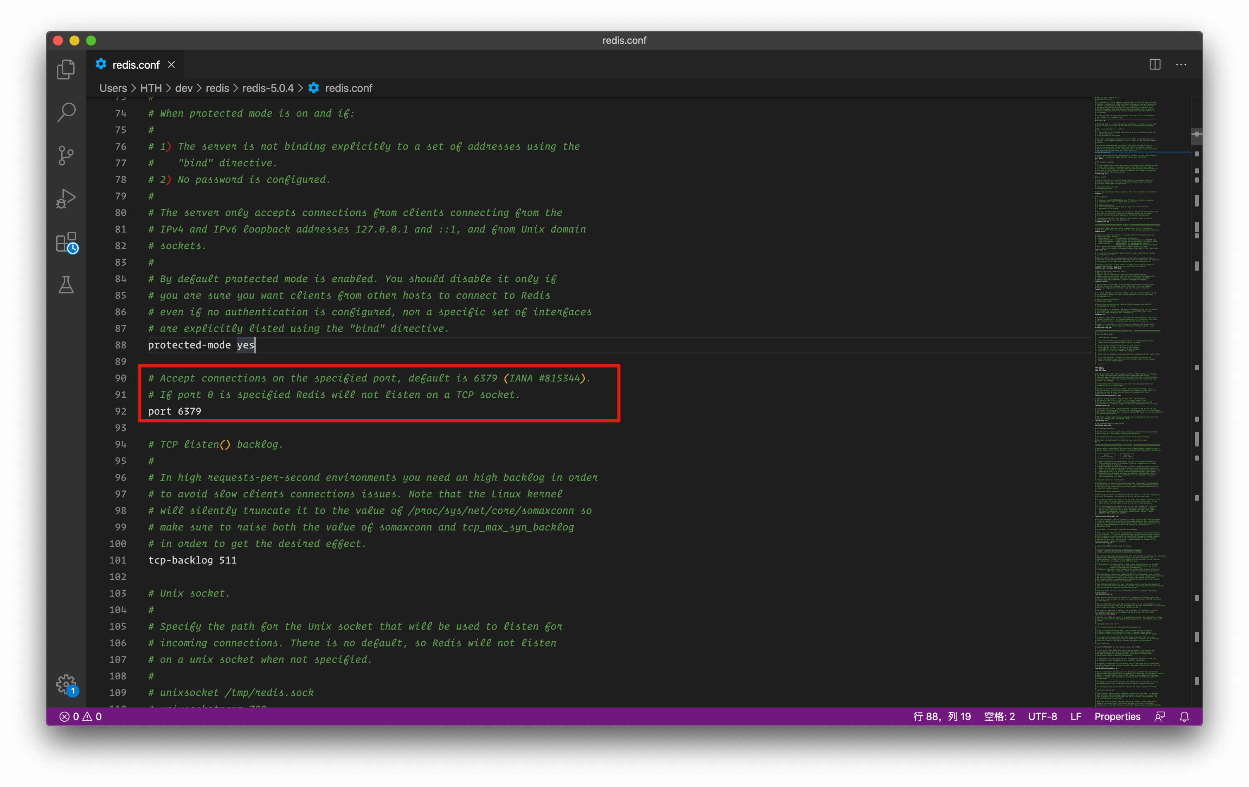Open the Run and Debug view

click(66, 199)
